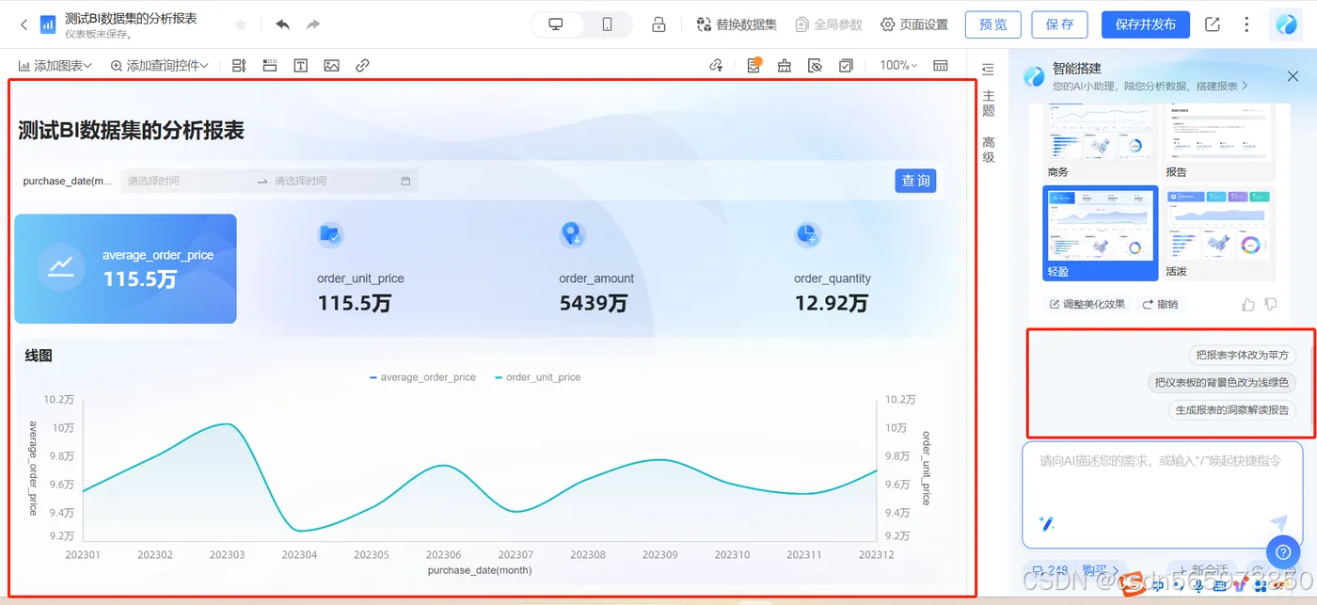Click order_quantity 12.92万 value
1317x605 pixels.
tap(832, 303)
